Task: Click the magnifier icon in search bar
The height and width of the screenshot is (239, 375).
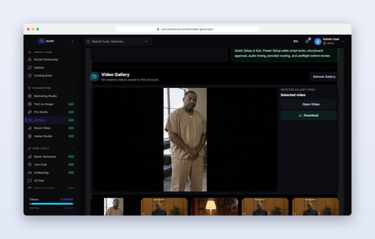Action: [x=88, y=41]
